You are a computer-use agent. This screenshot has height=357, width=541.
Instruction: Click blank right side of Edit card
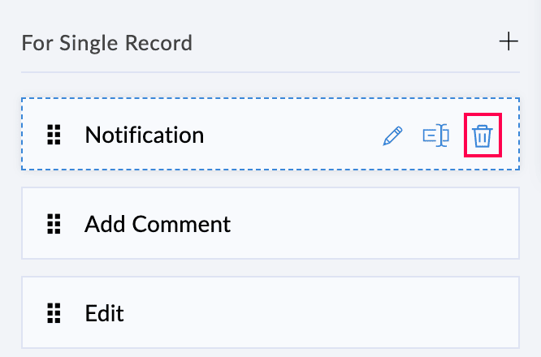coord(366,312)
